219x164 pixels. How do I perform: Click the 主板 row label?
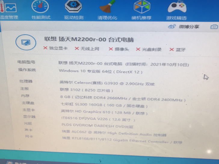tap(25, 88)
